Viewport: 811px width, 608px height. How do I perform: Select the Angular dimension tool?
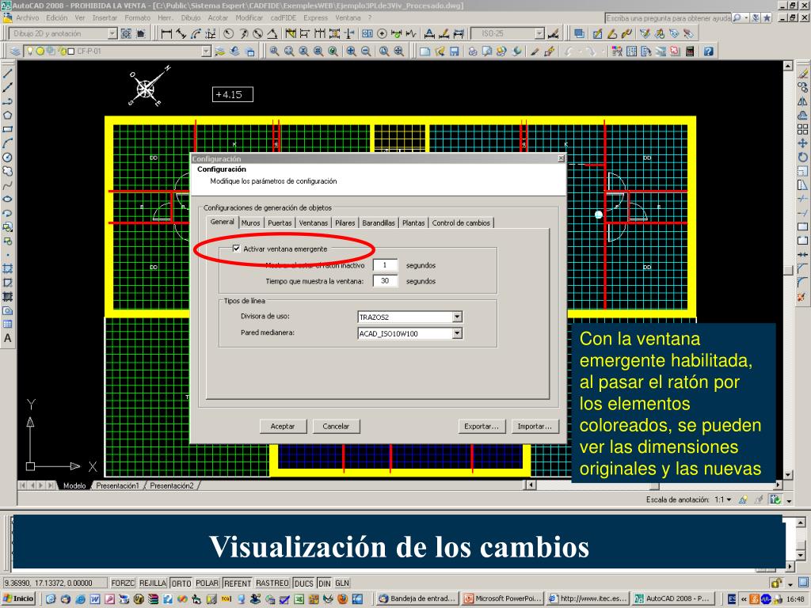(x=272, y=33)
